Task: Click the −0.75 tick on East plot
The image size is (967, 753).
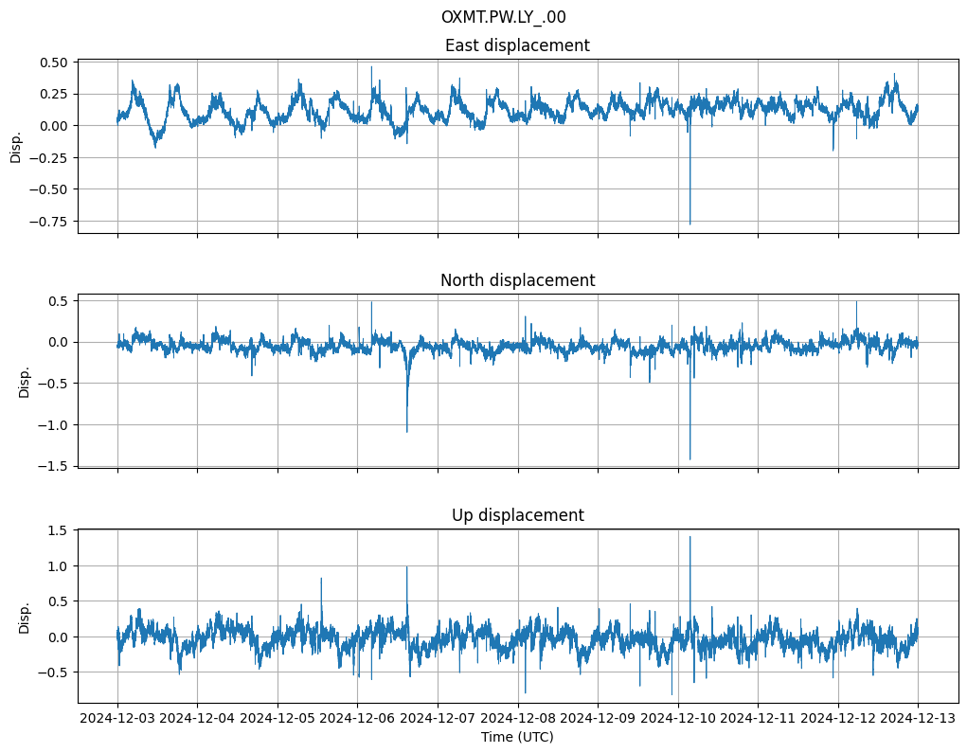Action: 50,221
